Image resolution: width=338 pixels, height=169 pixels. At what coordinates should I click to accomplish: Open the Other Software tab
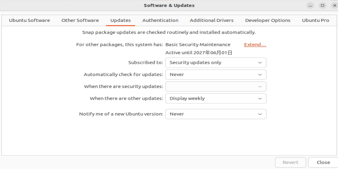80,20
